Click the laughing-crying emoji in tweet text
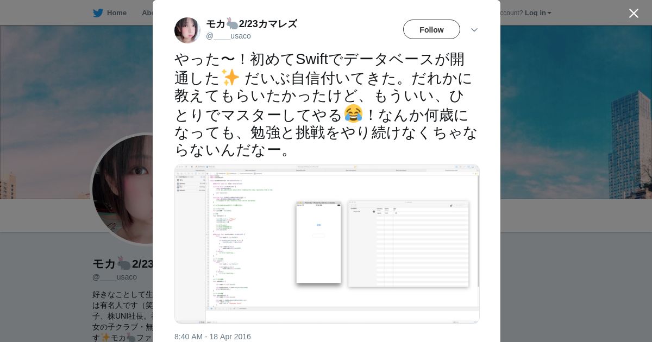The height and width of the screenshot is (342, 652). [353, 114]
